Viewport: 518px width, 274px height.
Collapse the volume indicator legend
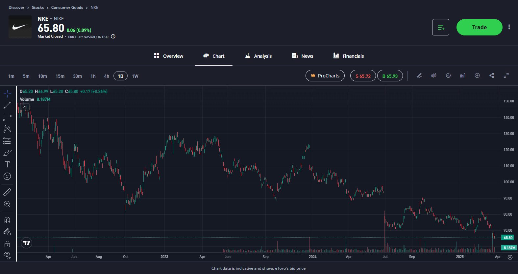tap(25, 107)
